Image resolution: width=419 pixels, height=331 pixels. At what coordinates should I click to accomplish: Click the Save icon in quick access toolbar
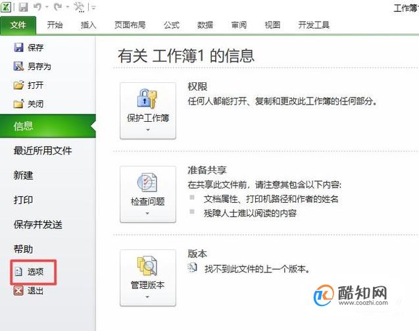click(23, 7)
